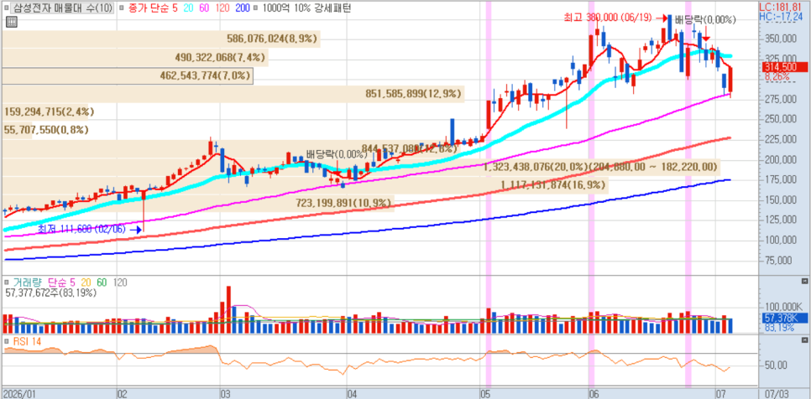Screen dimensions: 811x399
Task: Click the 851,585,899(12.9%) volume profile bar
Action: coord(233,94)
